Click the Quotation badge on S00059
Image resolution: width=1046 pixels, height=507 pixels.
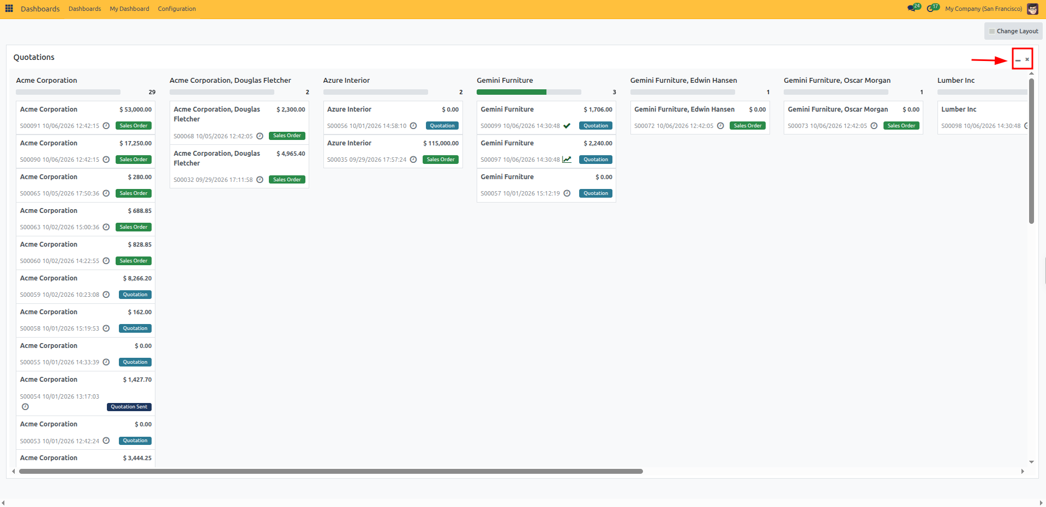135,295
